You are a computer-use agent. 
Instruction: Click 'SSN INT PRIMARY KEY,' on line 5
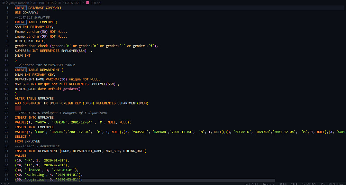[34, 27]
